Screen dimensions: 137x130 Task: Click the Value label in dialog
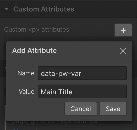(x=27, y=91)
